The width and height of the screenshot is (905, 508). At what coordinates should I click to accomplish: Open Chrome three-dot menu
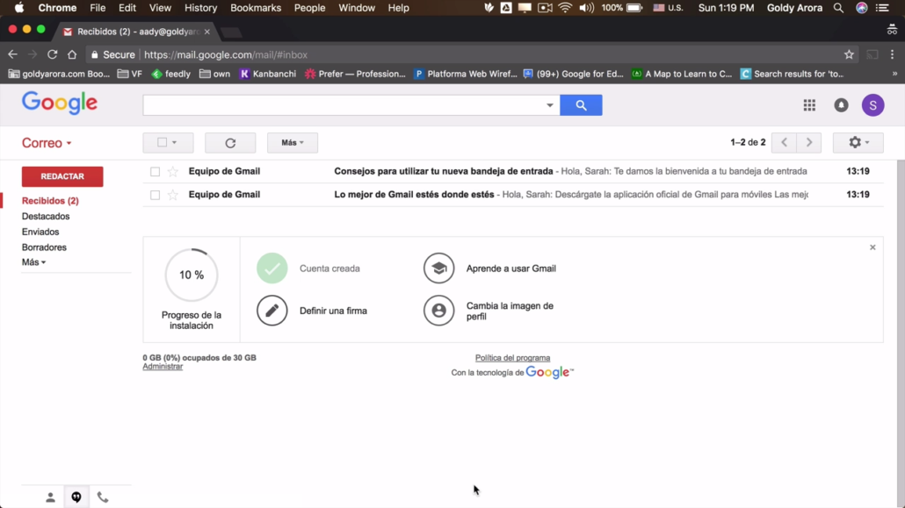click(893, 54)
